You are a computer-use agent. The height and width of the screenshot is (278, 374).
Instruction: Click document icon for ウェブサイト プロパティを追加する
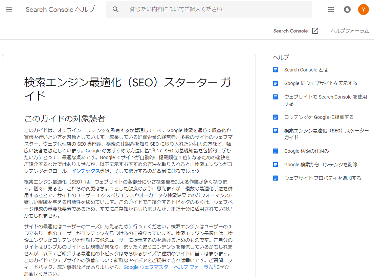276,178
